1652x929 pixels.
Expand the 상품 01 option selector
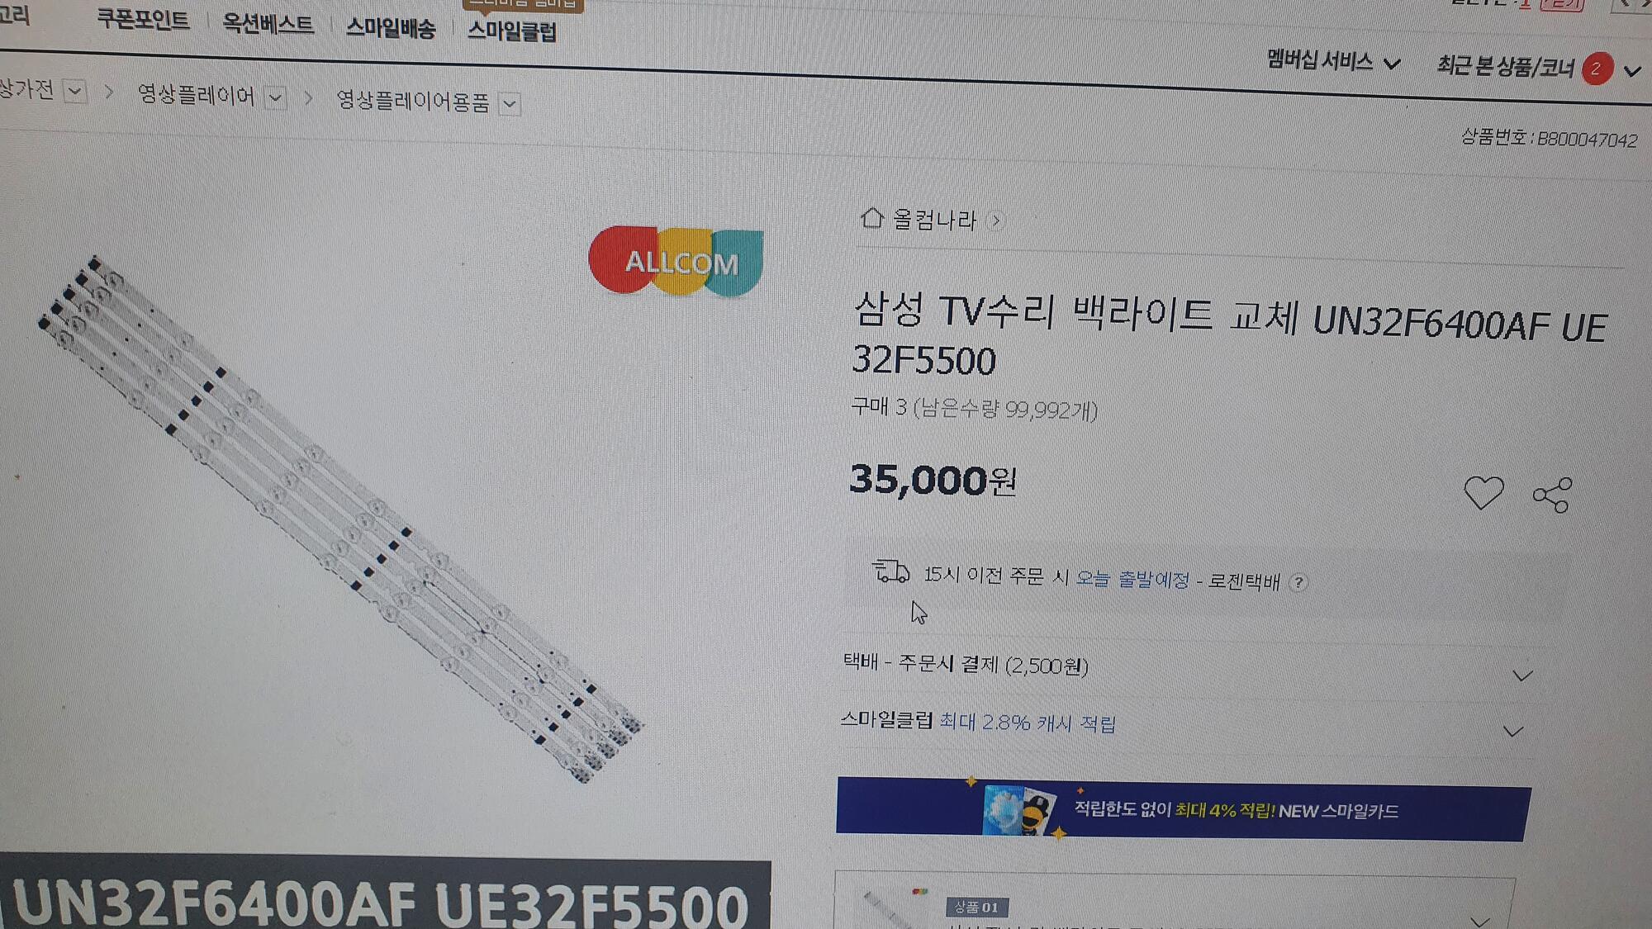tap(1480, 919)
